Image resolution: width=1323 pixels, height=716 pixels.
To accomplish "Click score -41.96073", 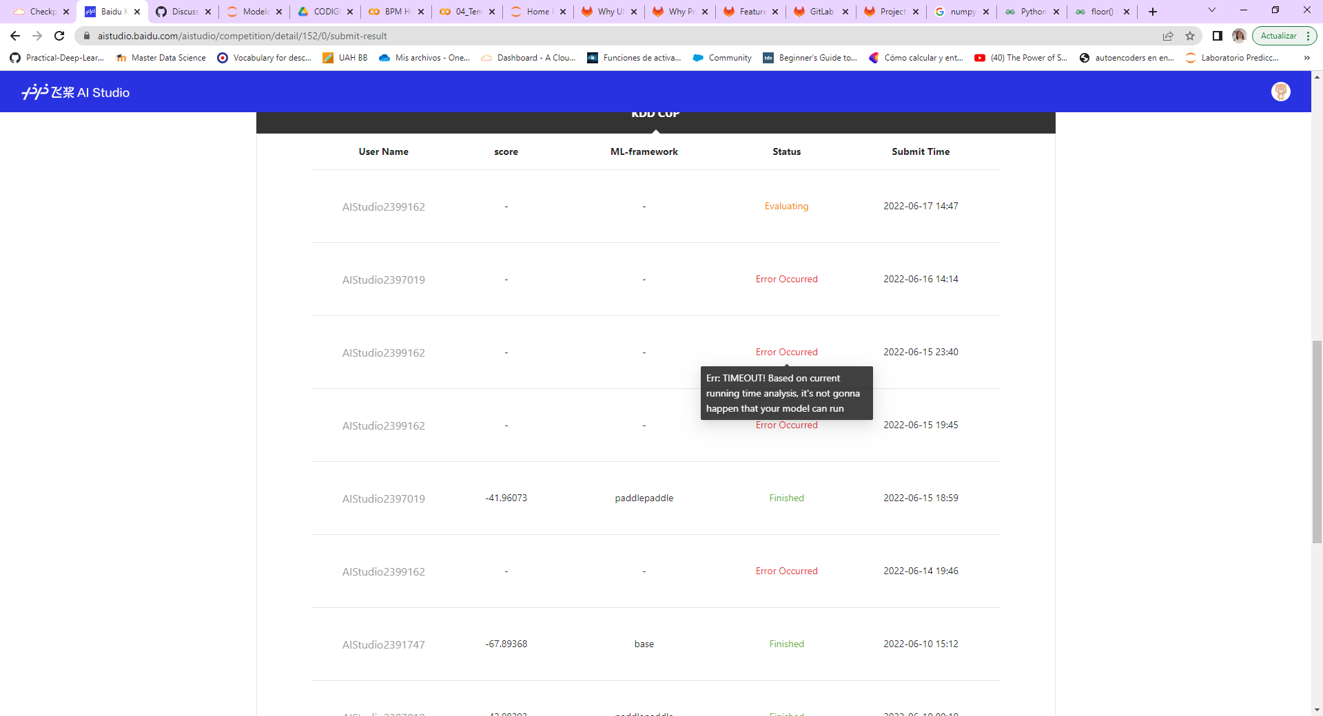I will point(506,498).
